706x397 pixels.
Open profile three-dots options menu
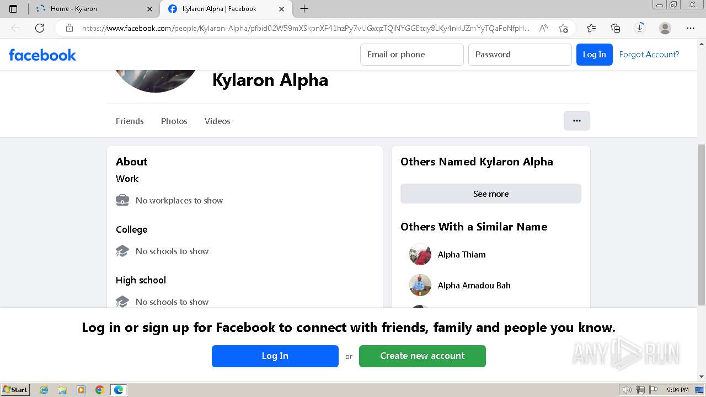tap(577, 121)
